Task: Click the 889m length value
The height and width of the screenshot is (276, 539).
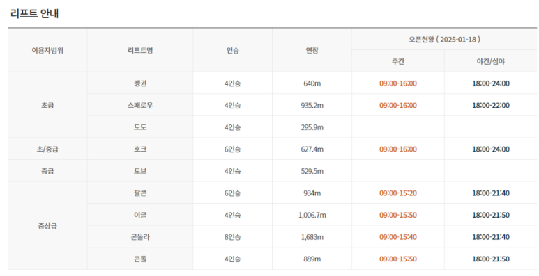Action: click(x=312, y=259)
